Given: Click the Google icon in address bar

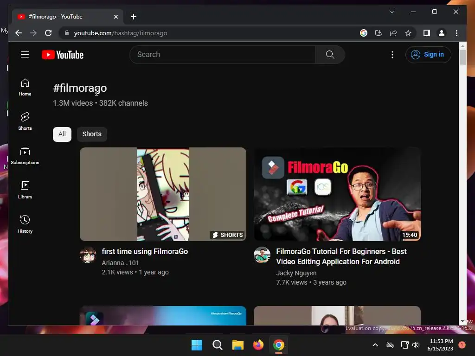Looking at the screenshot, I should point(364,33).
